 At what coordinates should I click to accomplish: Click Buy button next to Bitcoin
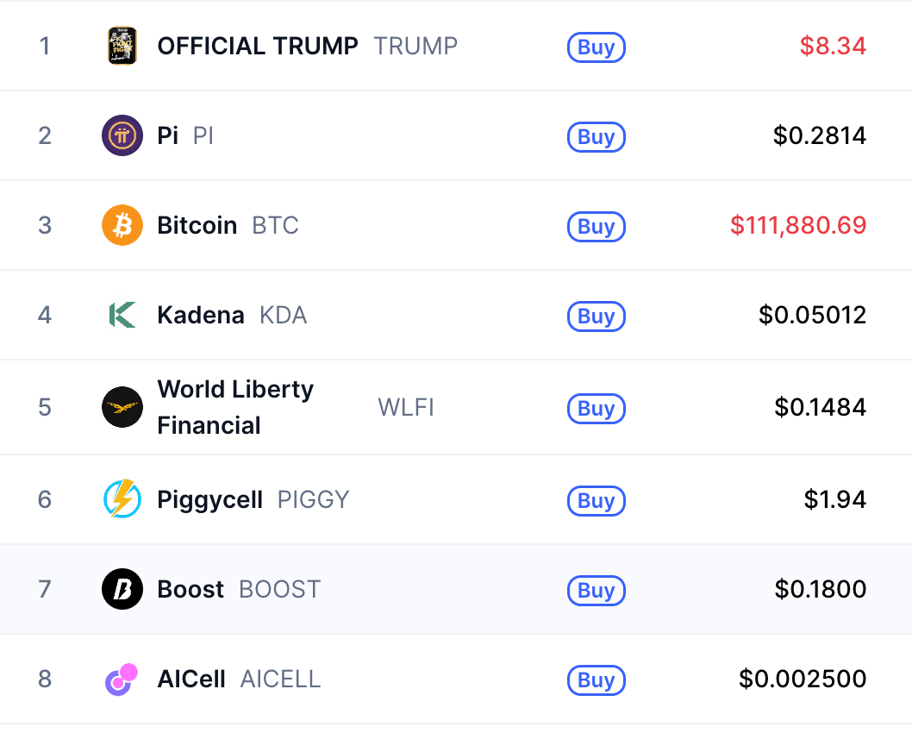click(597, 226)
